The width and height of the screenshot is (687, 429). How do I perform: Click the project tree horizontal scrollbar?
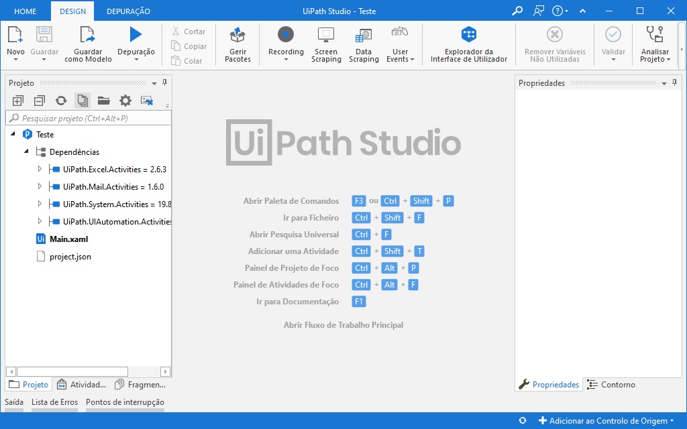click(72, 371)
